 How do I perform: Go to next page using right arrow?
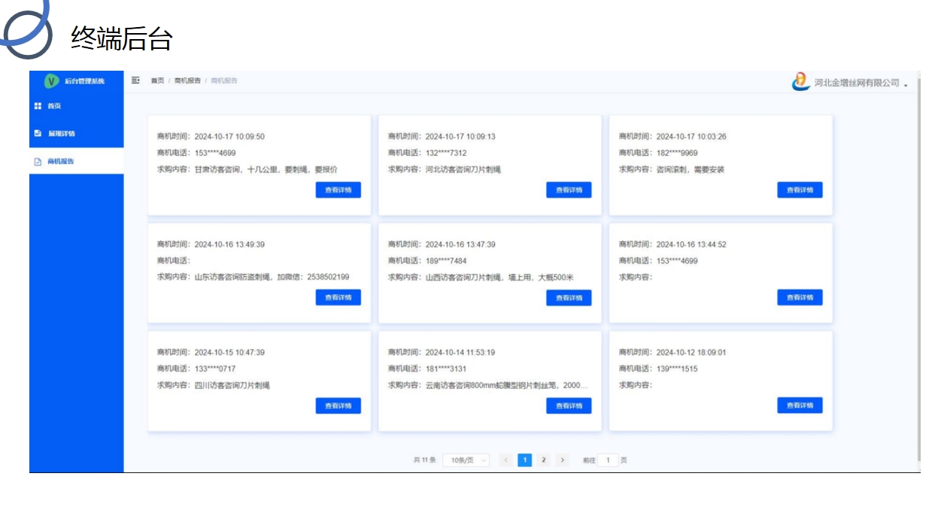tap(563, 460)
